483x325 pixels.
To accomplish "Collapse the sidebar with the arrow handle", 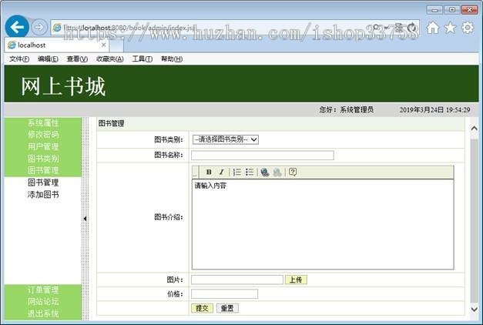I will point(85,219).
